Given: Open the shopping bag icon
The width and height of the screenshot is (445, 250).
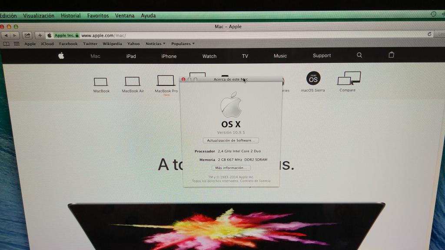Looking at the screenshot, I should point(392,55).
